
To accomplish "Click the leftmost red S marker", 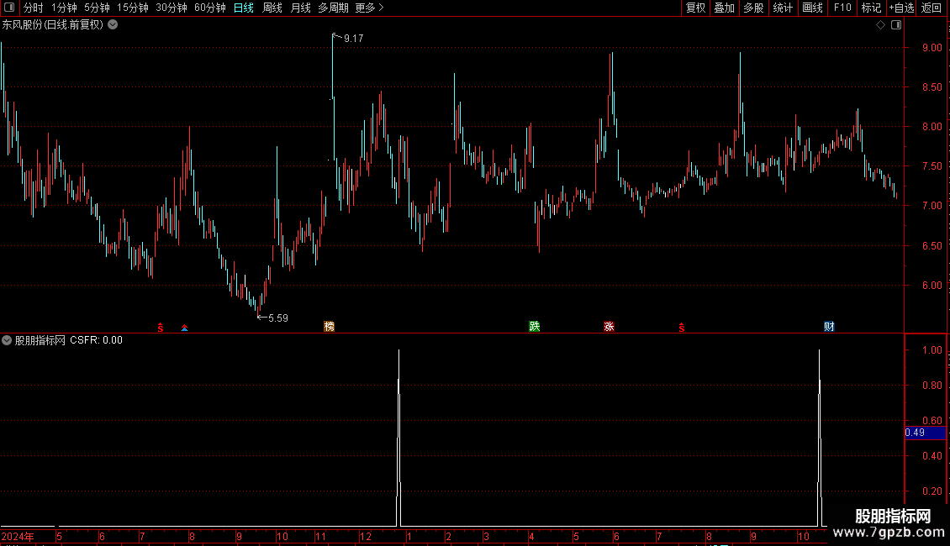I will pyautogui.click(x=160, y=328).
